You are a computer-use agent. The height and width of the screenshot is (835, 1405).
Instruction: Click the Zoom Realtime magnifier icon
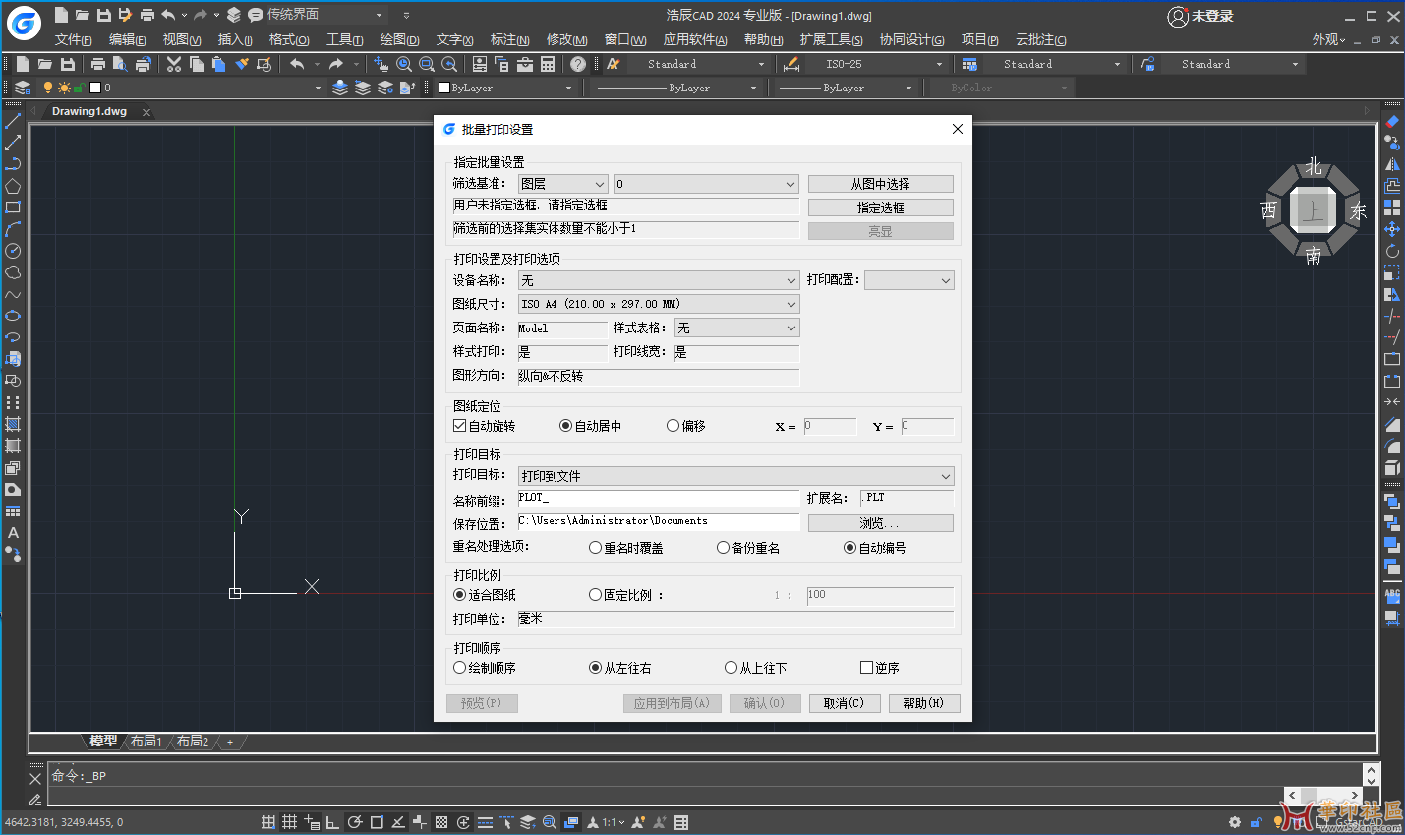tap(404, 64)
